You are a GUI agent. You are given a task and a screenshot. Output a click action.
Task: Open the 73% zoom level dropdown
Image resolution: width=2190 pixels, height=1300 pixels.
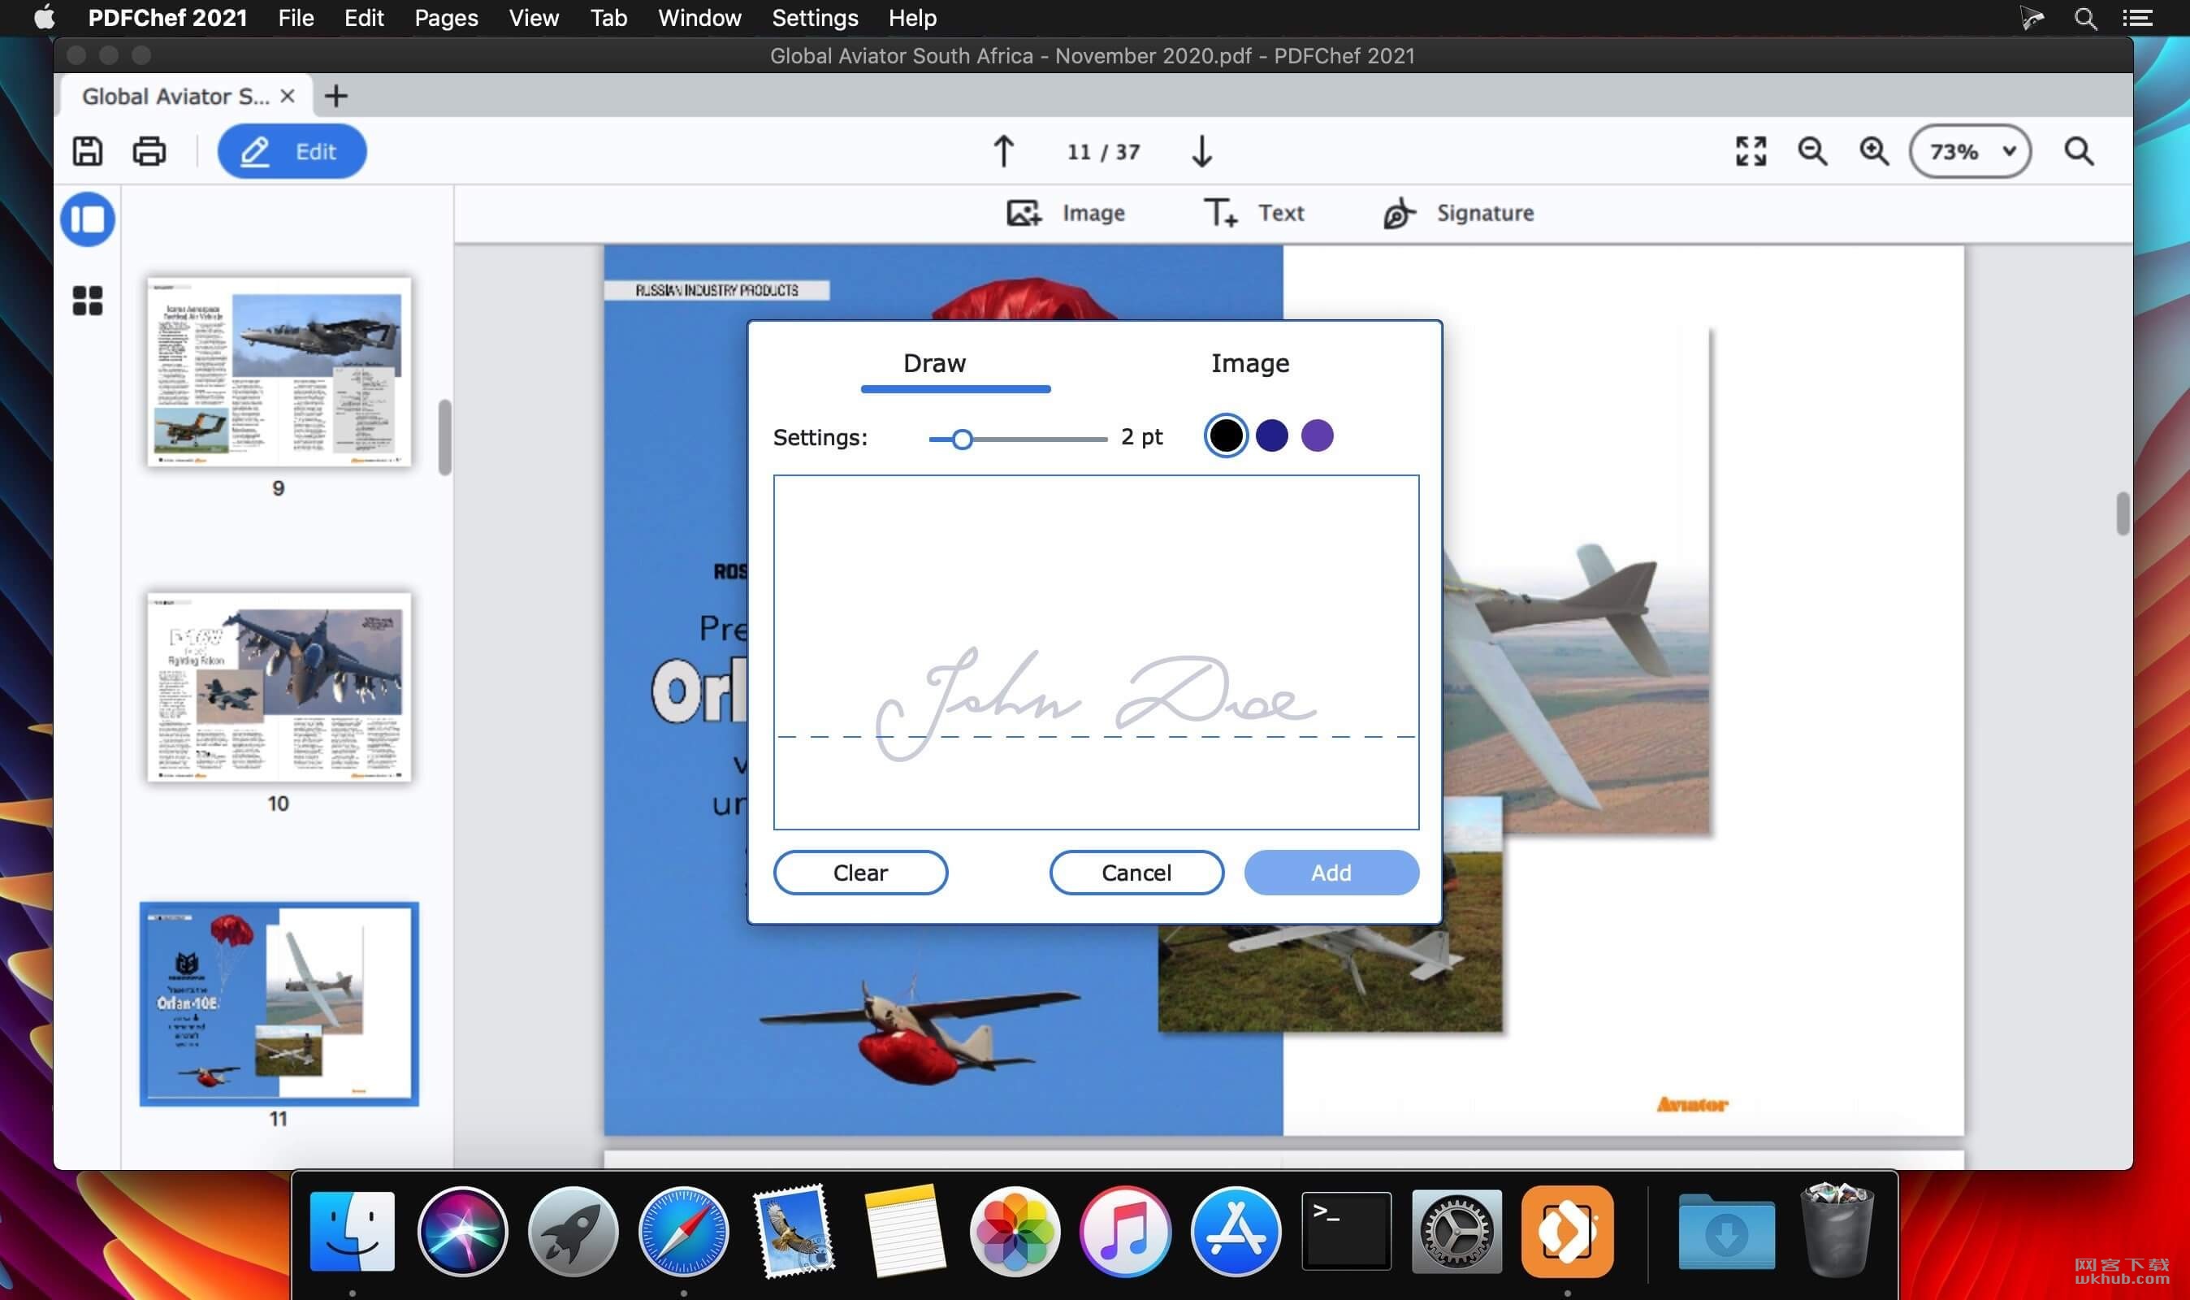(1970, 152)
